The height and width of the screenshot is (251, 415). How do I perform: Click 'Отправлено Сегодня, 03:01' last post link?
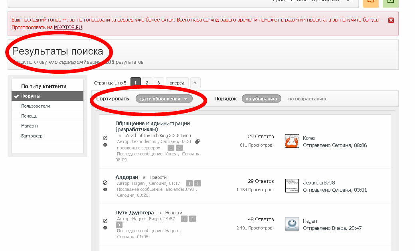pyautogui.click(x=335, y=190)
